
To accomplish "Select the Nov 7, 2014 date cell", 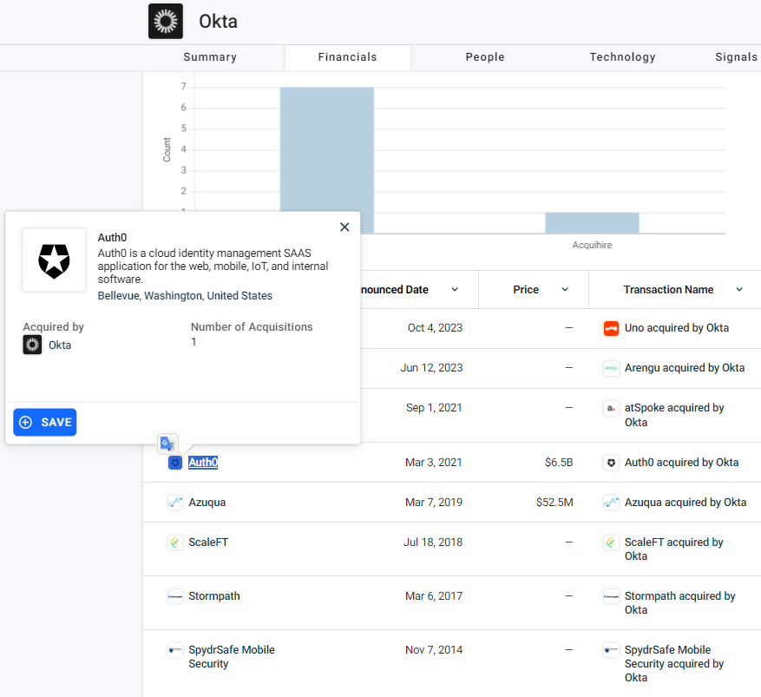I will [x=434, y=650].
